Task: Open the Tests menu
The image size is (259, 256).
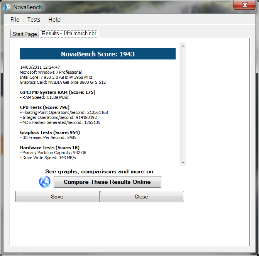Action: coord(34,20)
